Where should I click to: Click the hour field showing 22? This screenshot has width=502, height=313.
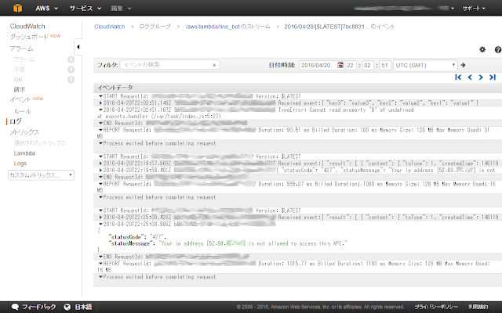coord(351,65)
